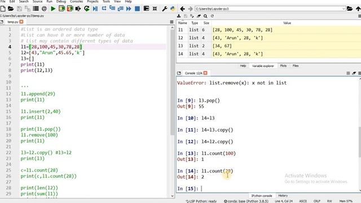Switch to the History tab

[283, 196]
